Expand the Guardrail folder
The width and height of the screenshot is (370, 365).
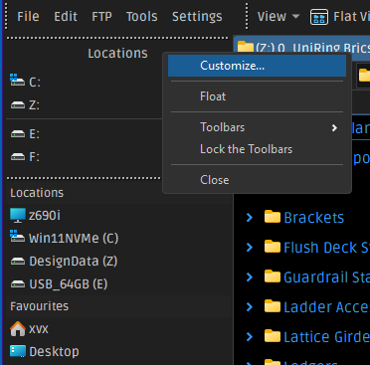pos(250,277)
